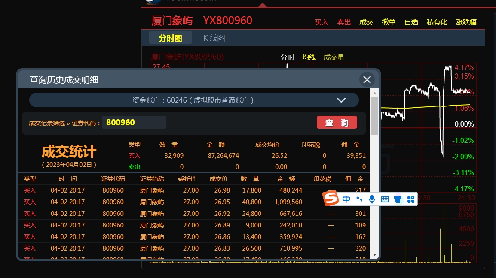496x278 pixels.
Task: Click the stock code YX800960 in the header
Action: point(227,21)
